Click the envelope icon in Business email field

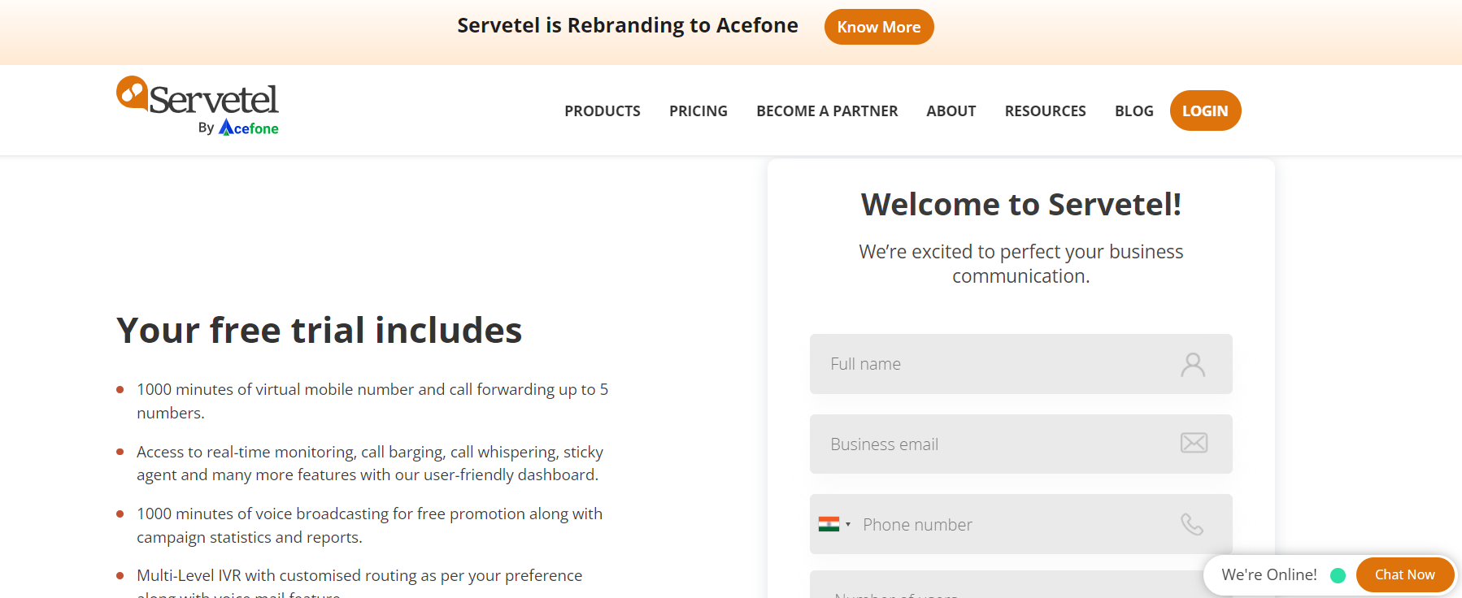(x=1194, y=443)
